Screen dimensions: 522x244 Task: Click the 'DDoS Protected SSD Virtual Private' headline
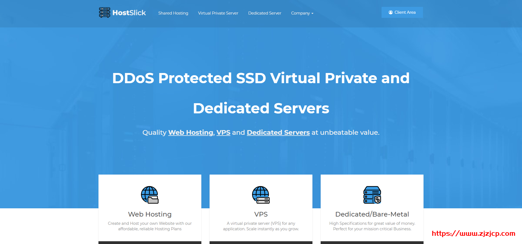tap(261, 93)
